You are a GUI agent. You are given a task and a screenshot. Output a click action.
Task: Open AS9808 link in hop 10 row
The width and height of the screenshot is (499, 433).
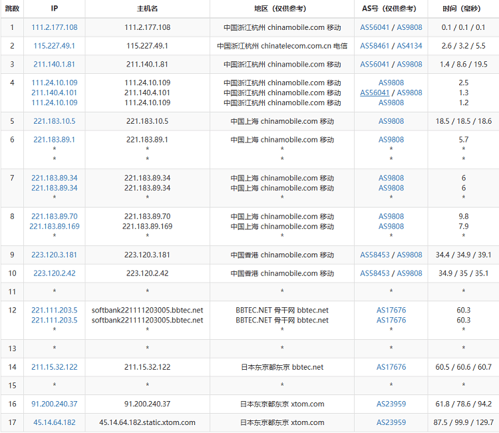[x=409, y=273]
